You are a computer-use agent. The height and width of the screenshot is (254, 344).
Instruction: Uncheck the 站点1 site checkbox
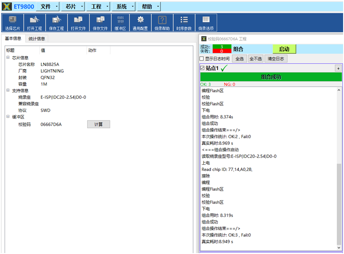pos(202,68)
